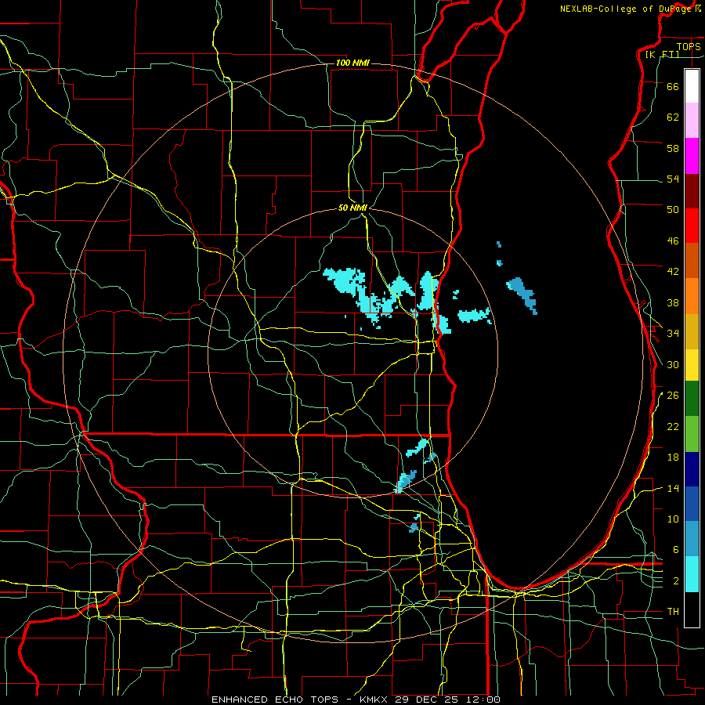
Task: Click the 22 scale value
Action: (x=673, y=426)
